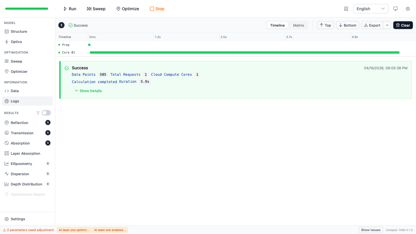This screenshot has height=234, width=416.
Task: Switch to the Matrix view tab
Action: point(298,25)
